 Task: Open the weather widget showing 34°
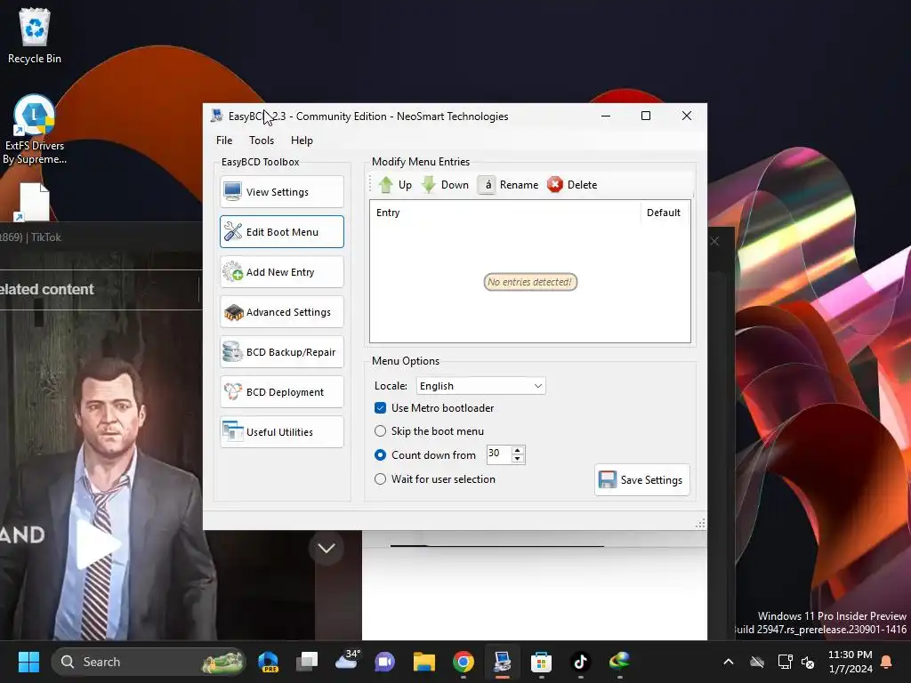[347, 661]
